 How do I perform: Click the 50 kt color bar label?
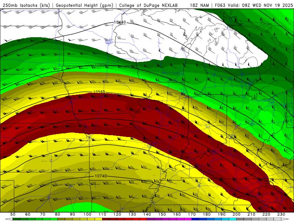[x=13, y=214]
